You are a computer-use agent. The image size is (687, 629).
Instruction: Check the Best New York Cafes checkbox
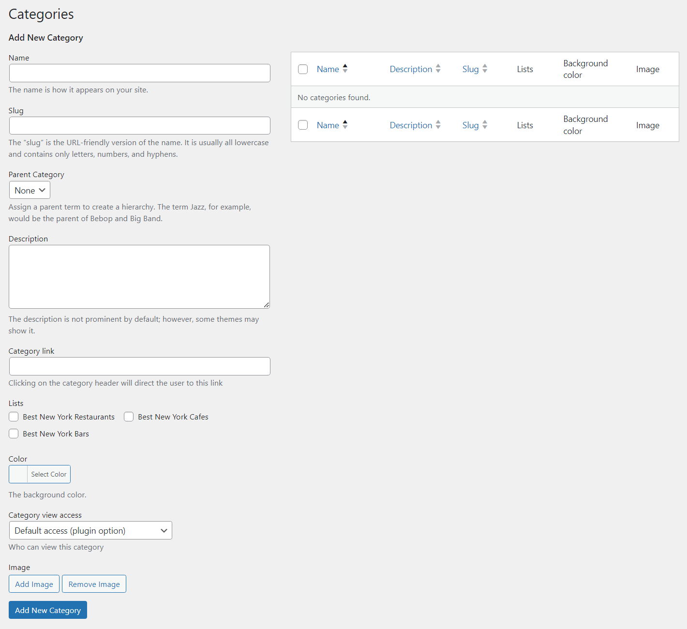pyautogui.click(x=129, y=417)
